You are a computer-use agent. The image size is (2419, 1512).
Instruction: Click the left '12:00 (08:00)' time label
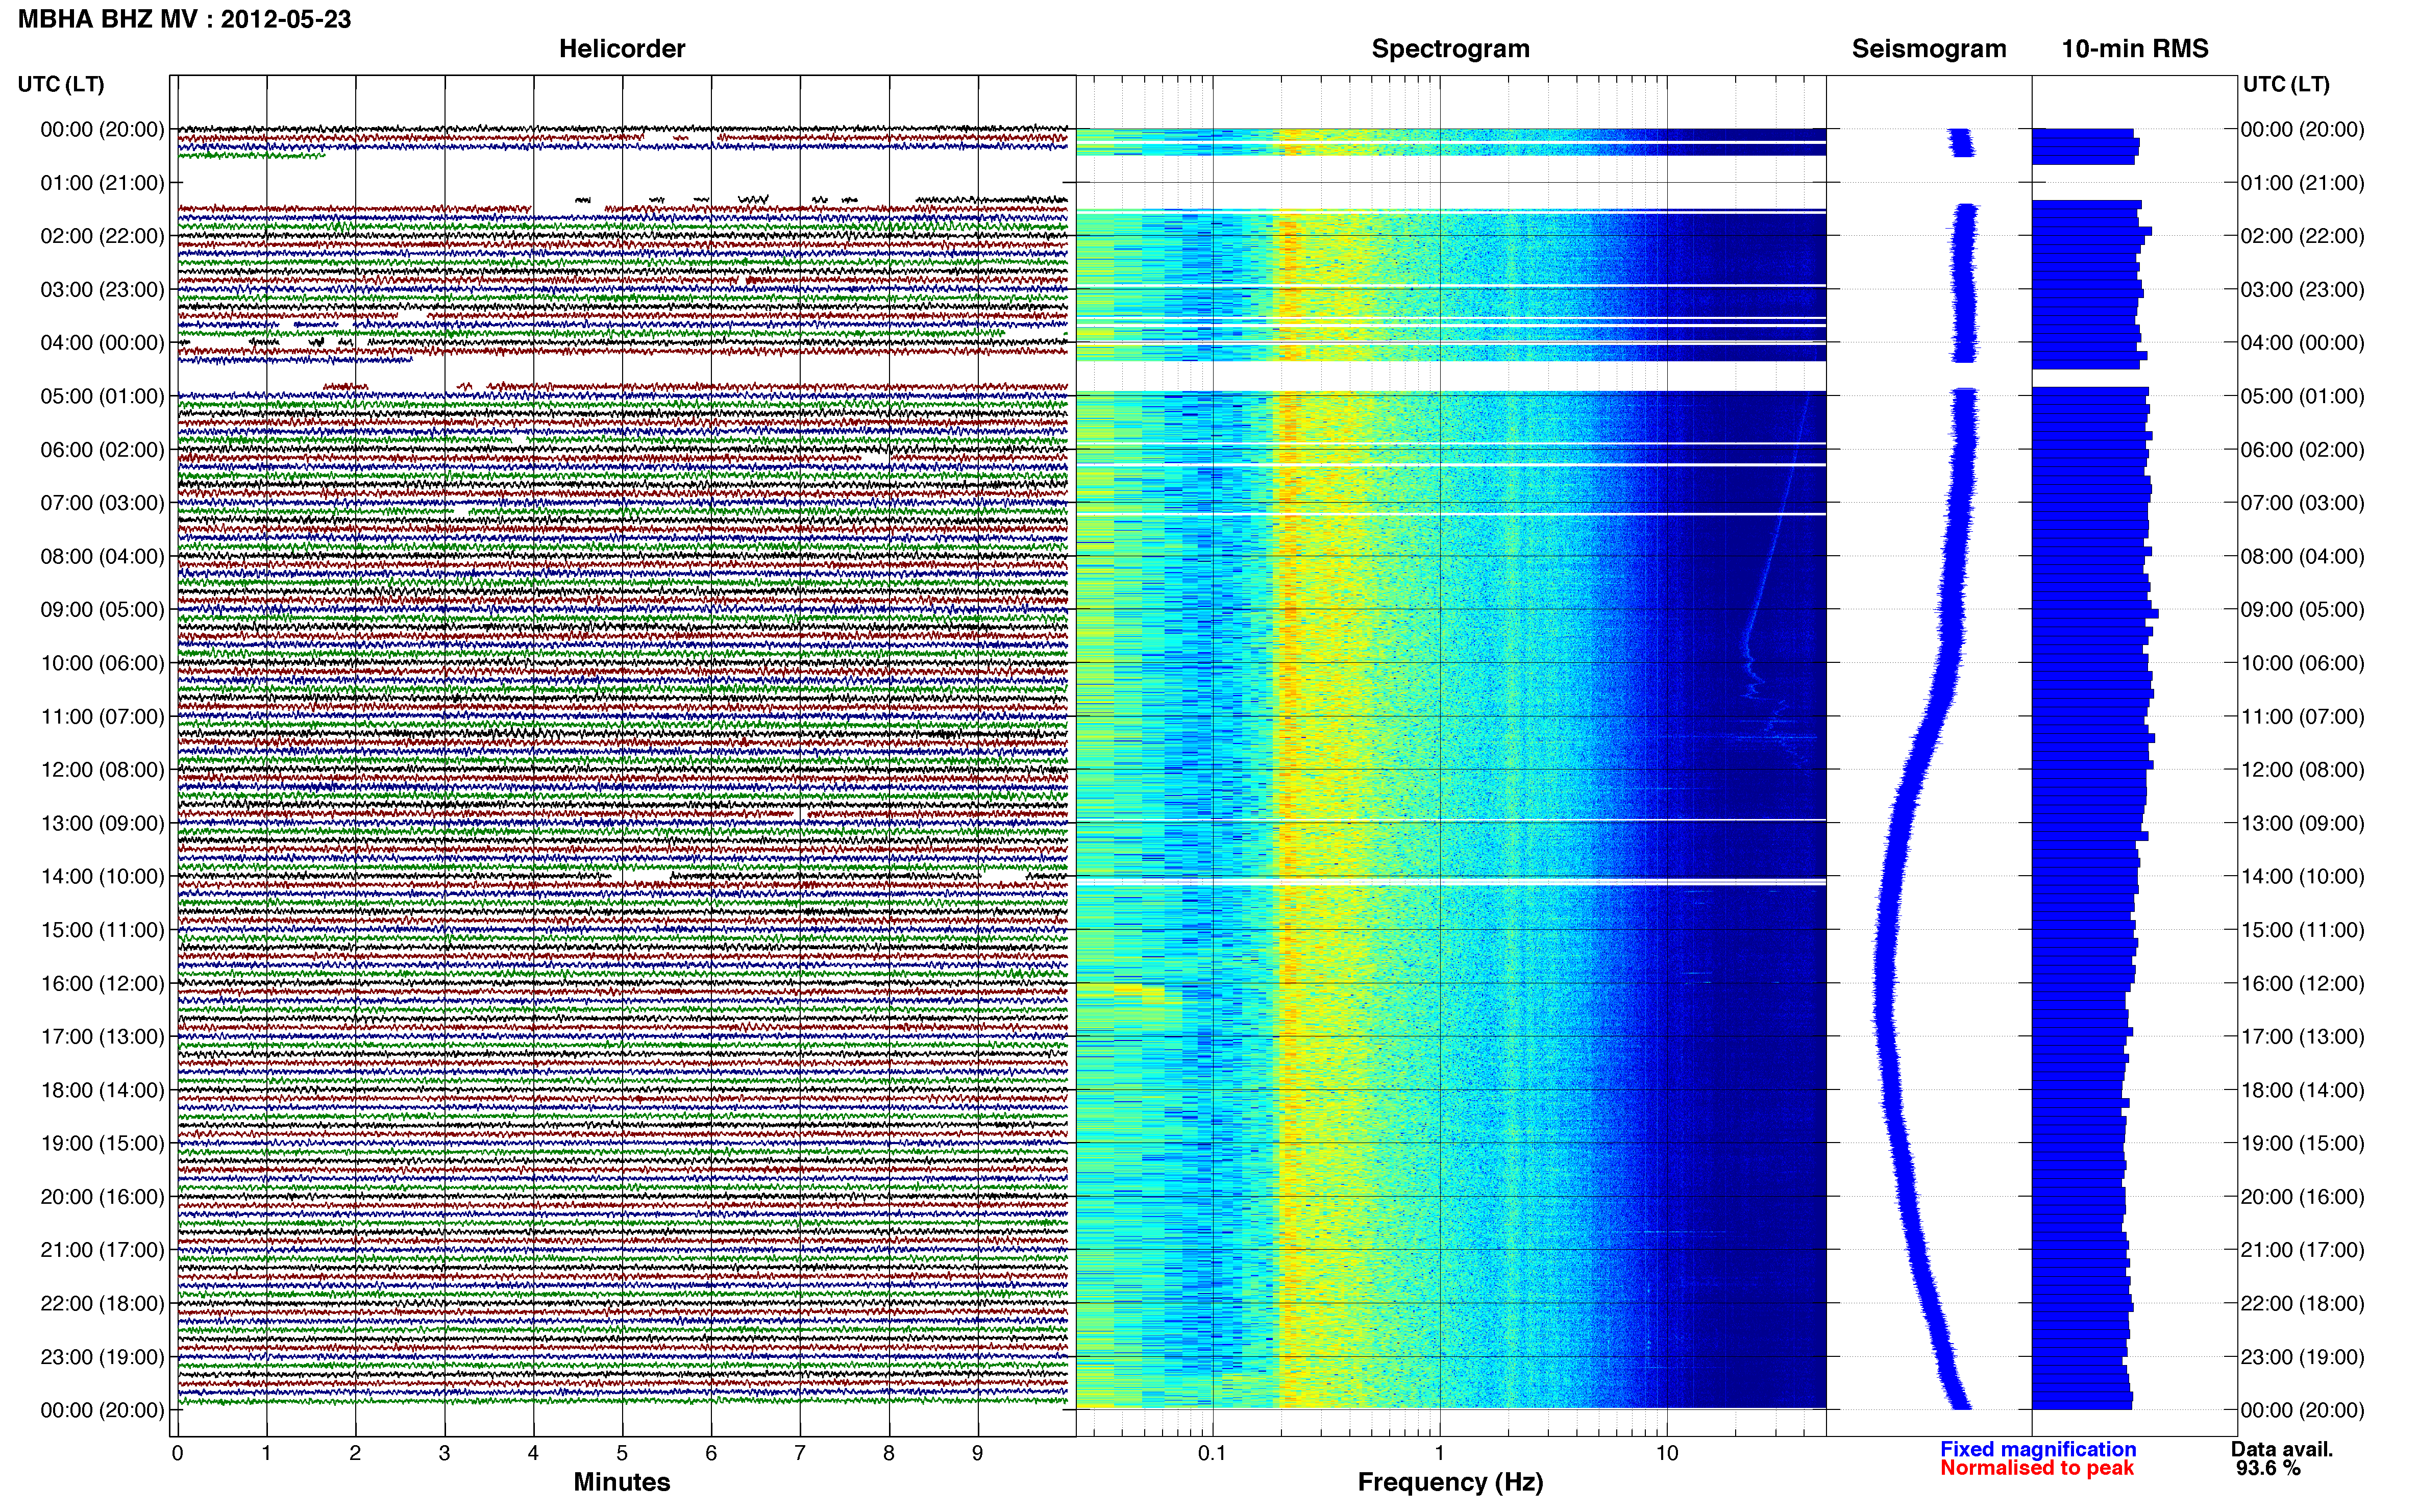[x=102, y=769]
